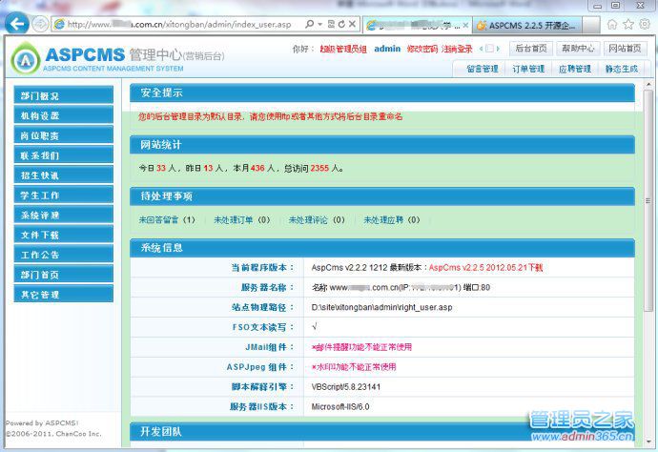Image resolution: width=658 pixels, height=452 pixels.
Task: Open the 应聘管理 tab
Action: click(575, 69)
